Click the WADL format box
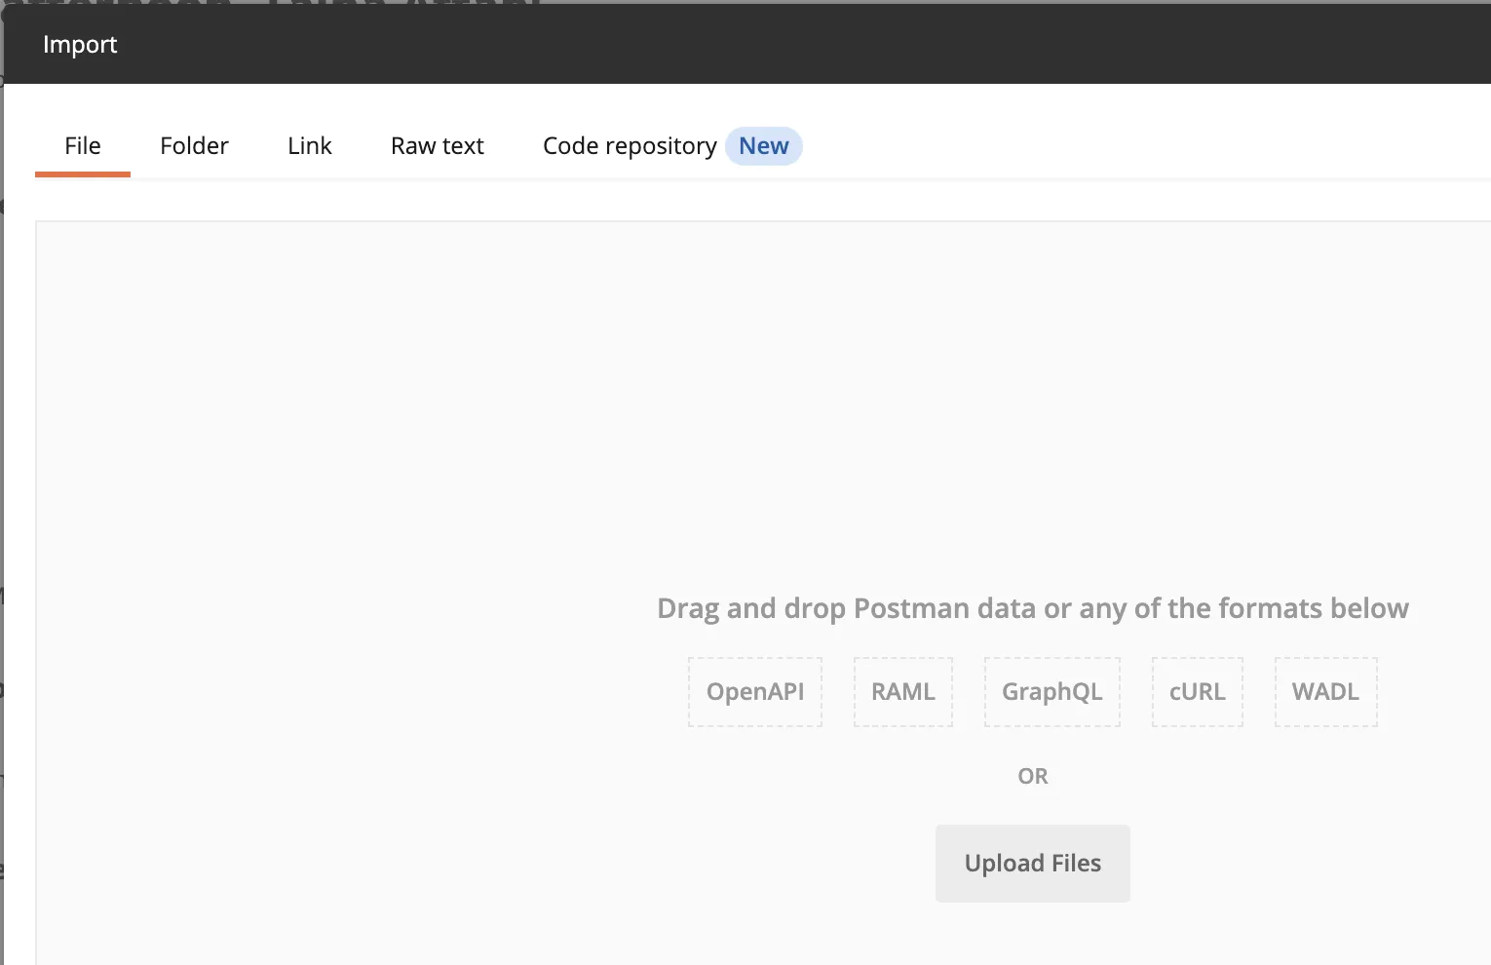This screenshot has width=1491, height=965. tap(1325, 692)
